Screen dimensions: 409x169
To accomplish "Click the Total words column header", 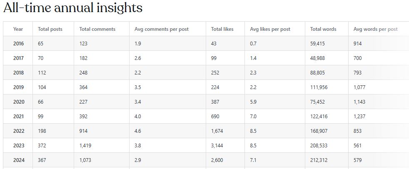I will tap(323, 29).
